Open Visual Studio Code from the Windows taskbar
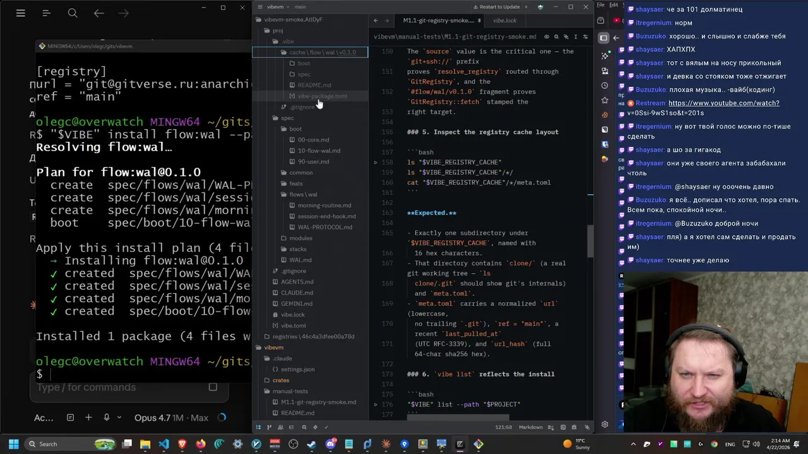The height and width of the screenshot is (454, 808). [163, 444]
